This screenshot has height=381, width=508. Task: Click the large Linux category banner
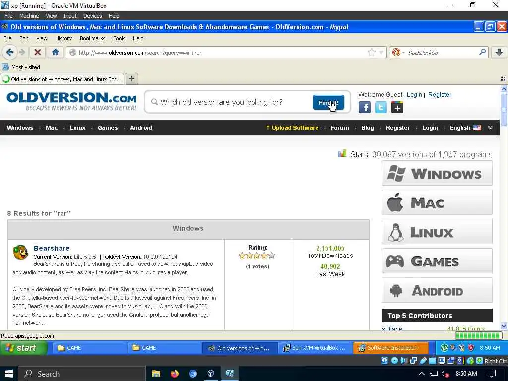point(437,232)
